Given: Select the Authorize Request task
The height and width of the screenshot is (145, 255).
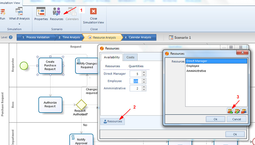Looking at the screenshot, I should 50,105.
